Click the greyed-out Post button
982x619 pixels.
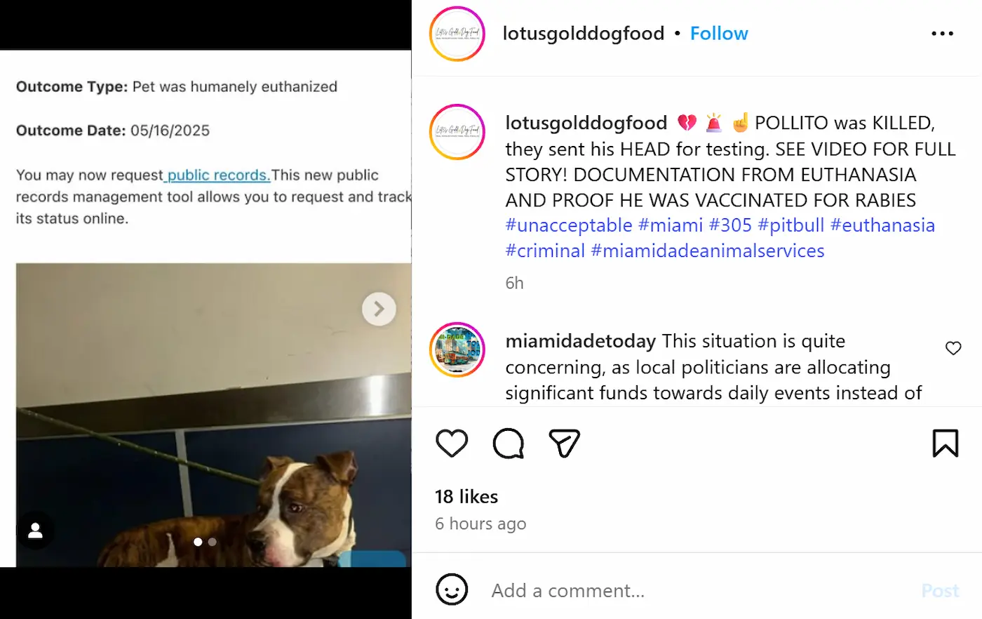940,590
